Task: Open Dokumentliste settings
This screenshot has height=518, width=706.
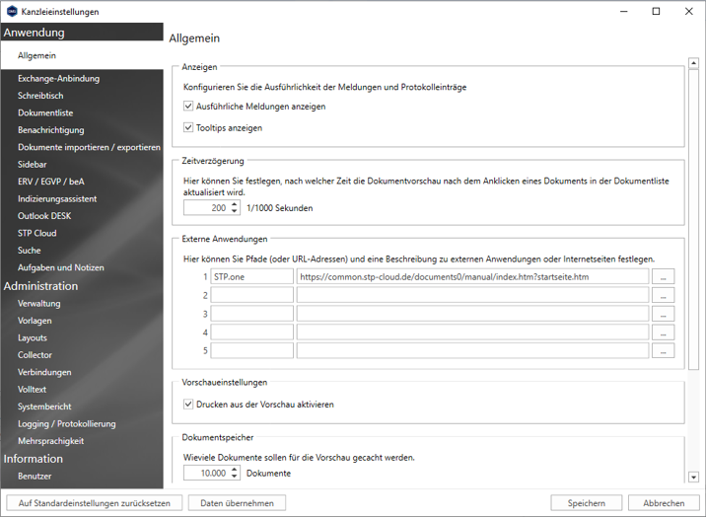Action: pyautogui.click(x=45, y=112)
